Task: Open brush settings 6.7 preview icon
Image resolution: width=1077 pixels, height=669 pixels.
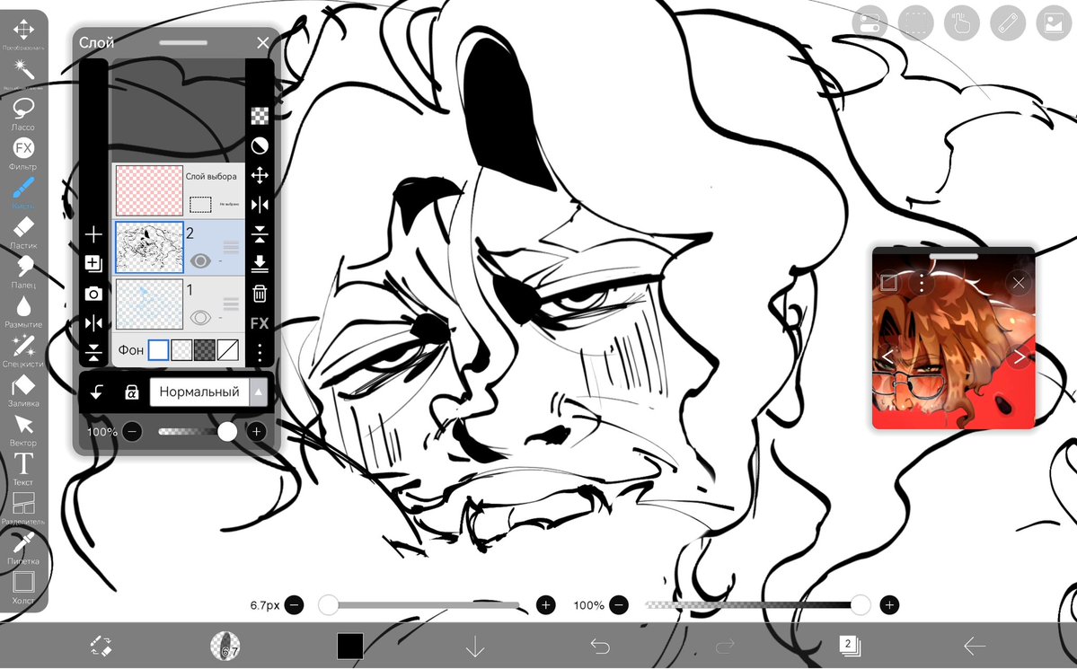Action: tap(225, 647)
